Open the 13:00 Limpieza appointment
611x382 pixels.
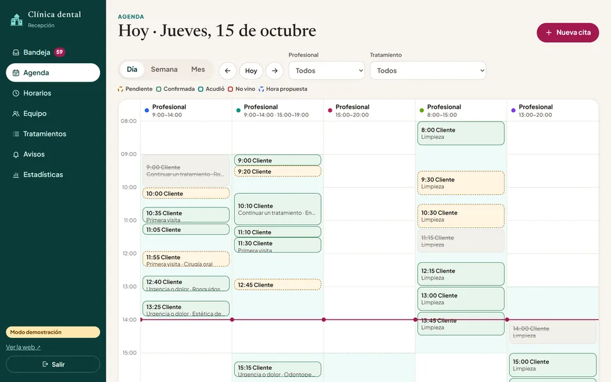(461, 299)
